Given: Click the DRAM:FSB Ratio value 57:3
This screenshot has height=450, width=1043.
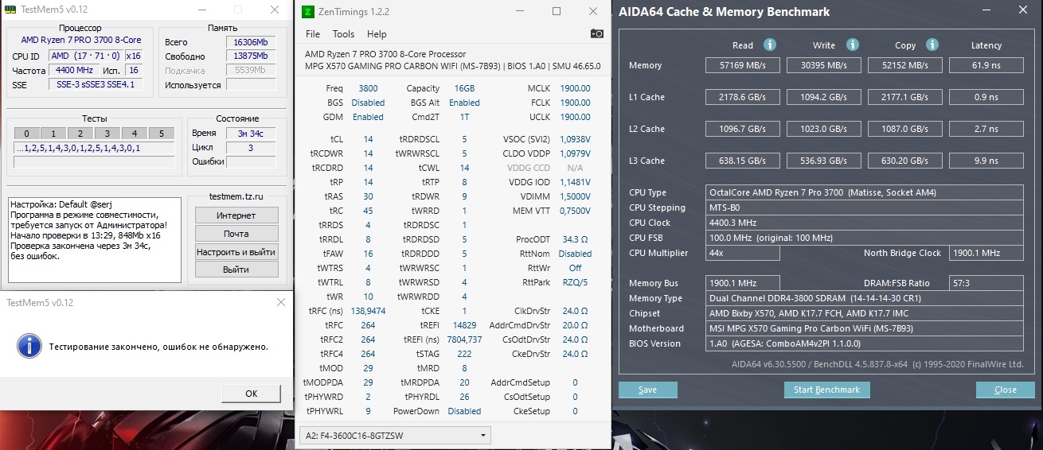Looking at the screenshot, I should [x=986, y=283].
